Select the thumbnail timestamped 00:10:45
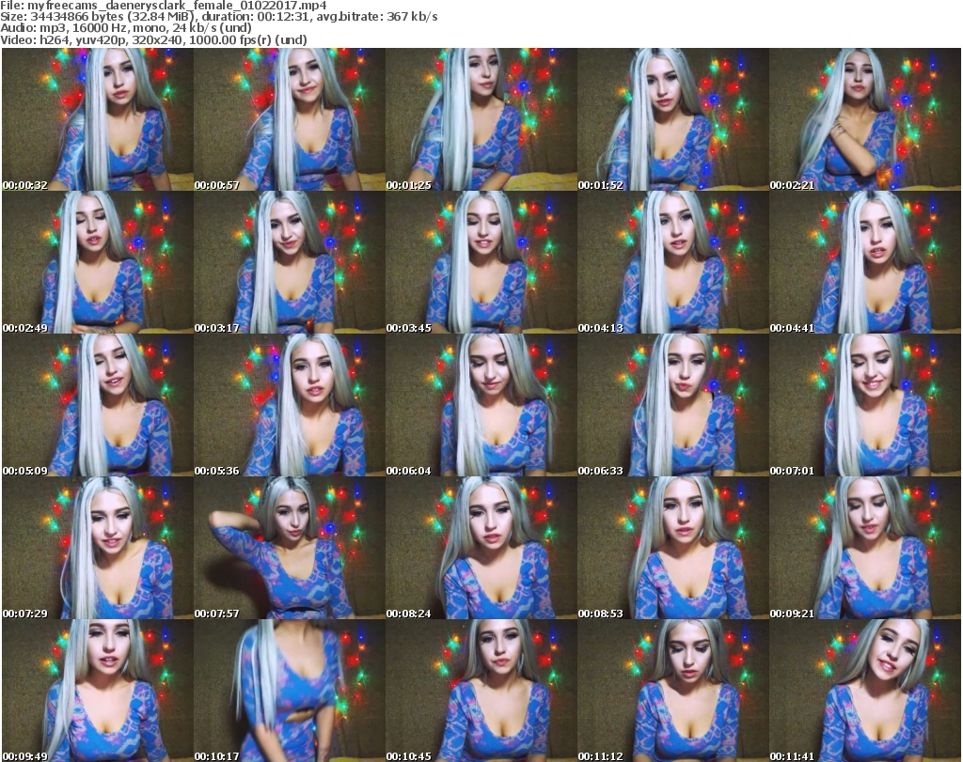The height and width of the screenshot is (762, 963). (x=481, y=691)
